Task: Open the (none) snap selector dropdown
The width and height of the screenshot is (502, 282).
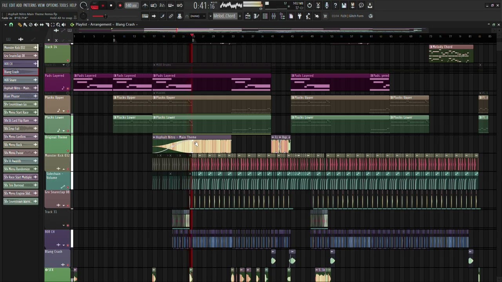Action: pyautogui.click(x=198, y=16)
